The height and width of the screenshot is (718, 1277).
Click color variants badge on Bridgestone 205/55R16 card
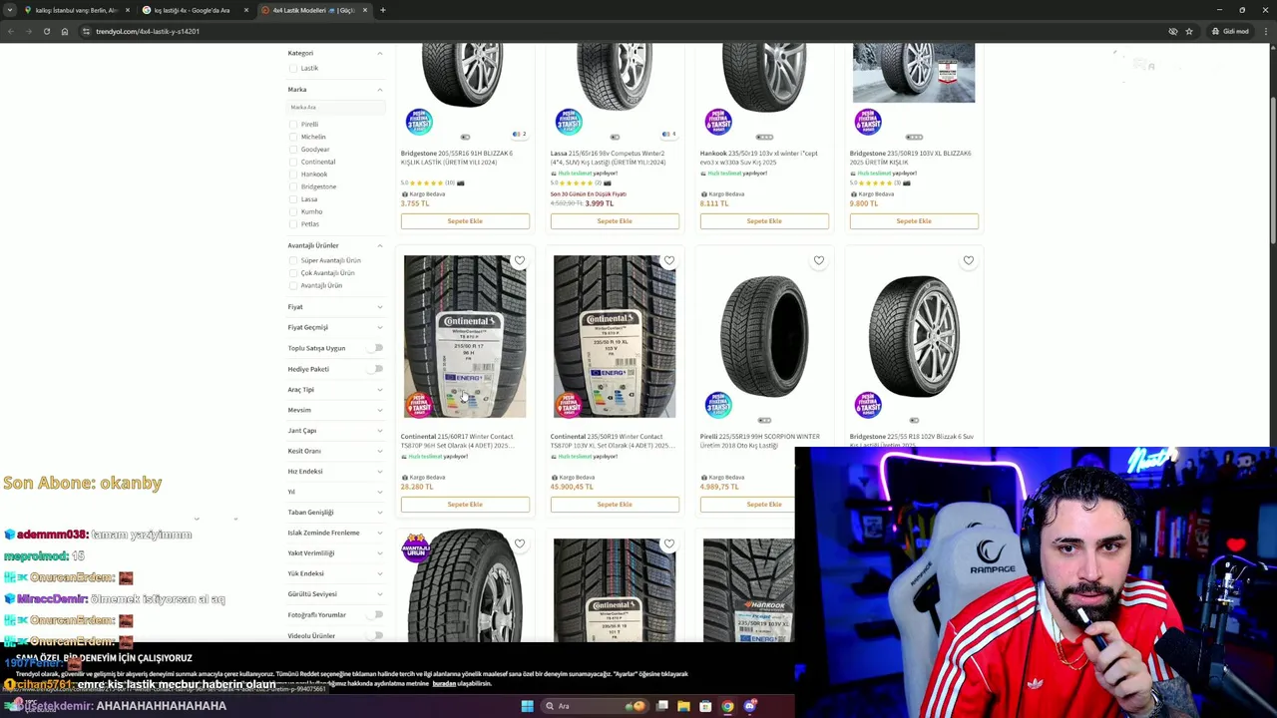tap(519, 134)
